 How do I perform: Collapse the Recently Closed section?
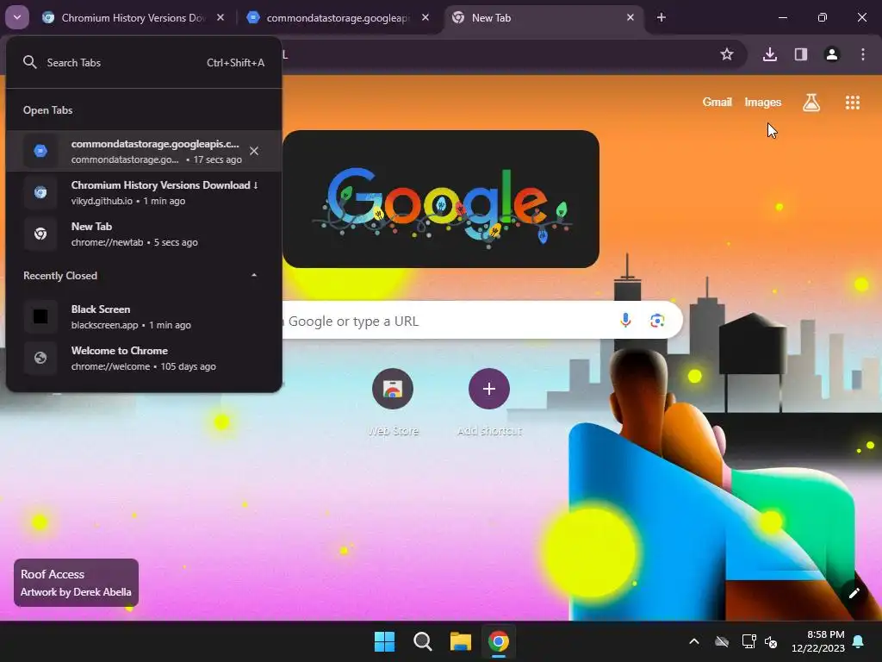[x=254, y=275]
